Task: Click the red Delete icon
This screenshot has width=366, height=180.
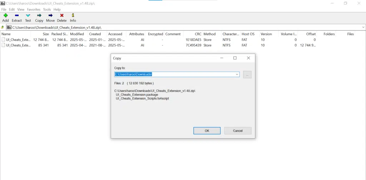Action: [62, 15]
